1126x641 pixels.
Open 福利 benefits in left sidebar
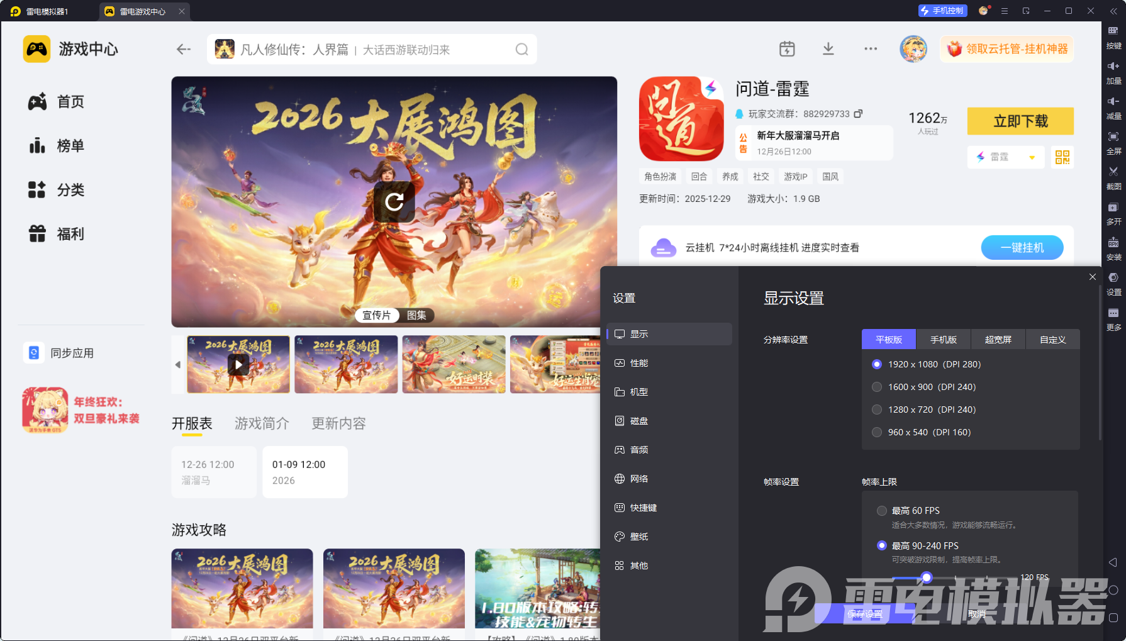[57, 234]
